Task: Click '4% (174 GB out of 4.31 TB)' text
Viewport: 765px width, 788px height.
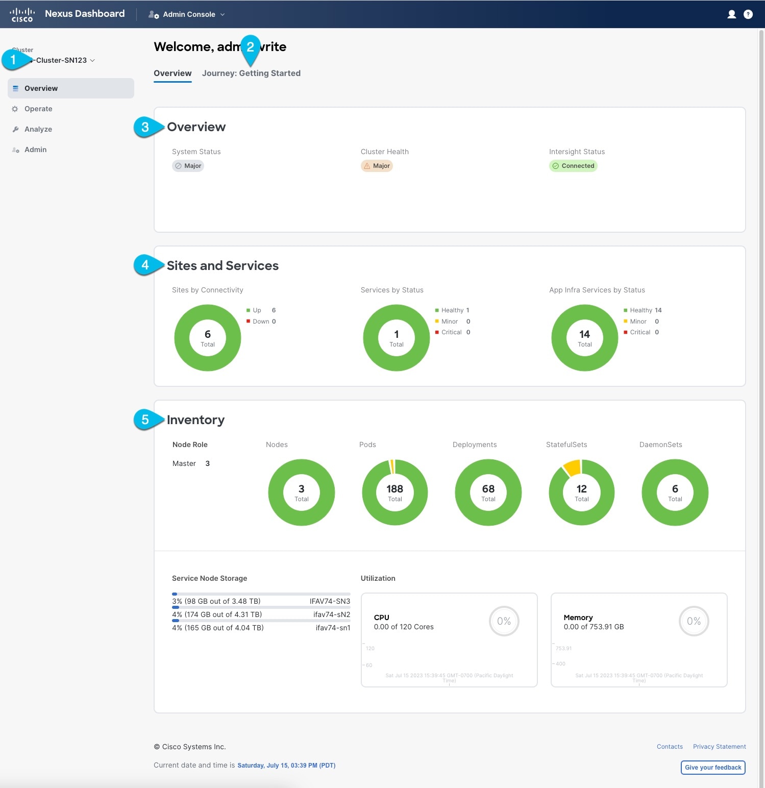Action: (x=217, y=614)
